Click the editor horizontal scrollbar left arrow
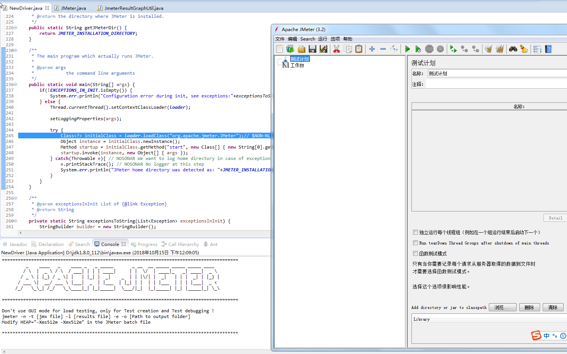 pos(20,233)
